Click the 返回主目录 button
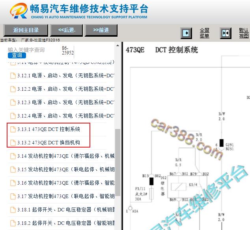This screenshot has height=230, width=250. pyautogui.click(x=26, y=30)
